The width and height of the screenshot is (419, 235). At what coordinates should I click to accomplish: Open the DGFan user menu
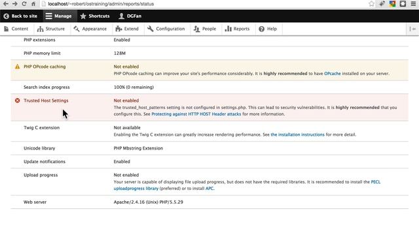130,16
